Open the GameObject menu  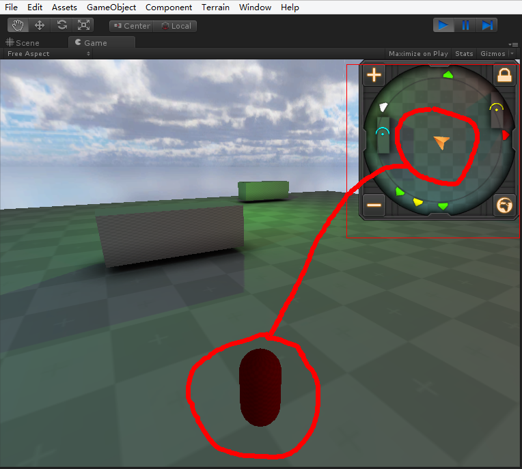111,7
